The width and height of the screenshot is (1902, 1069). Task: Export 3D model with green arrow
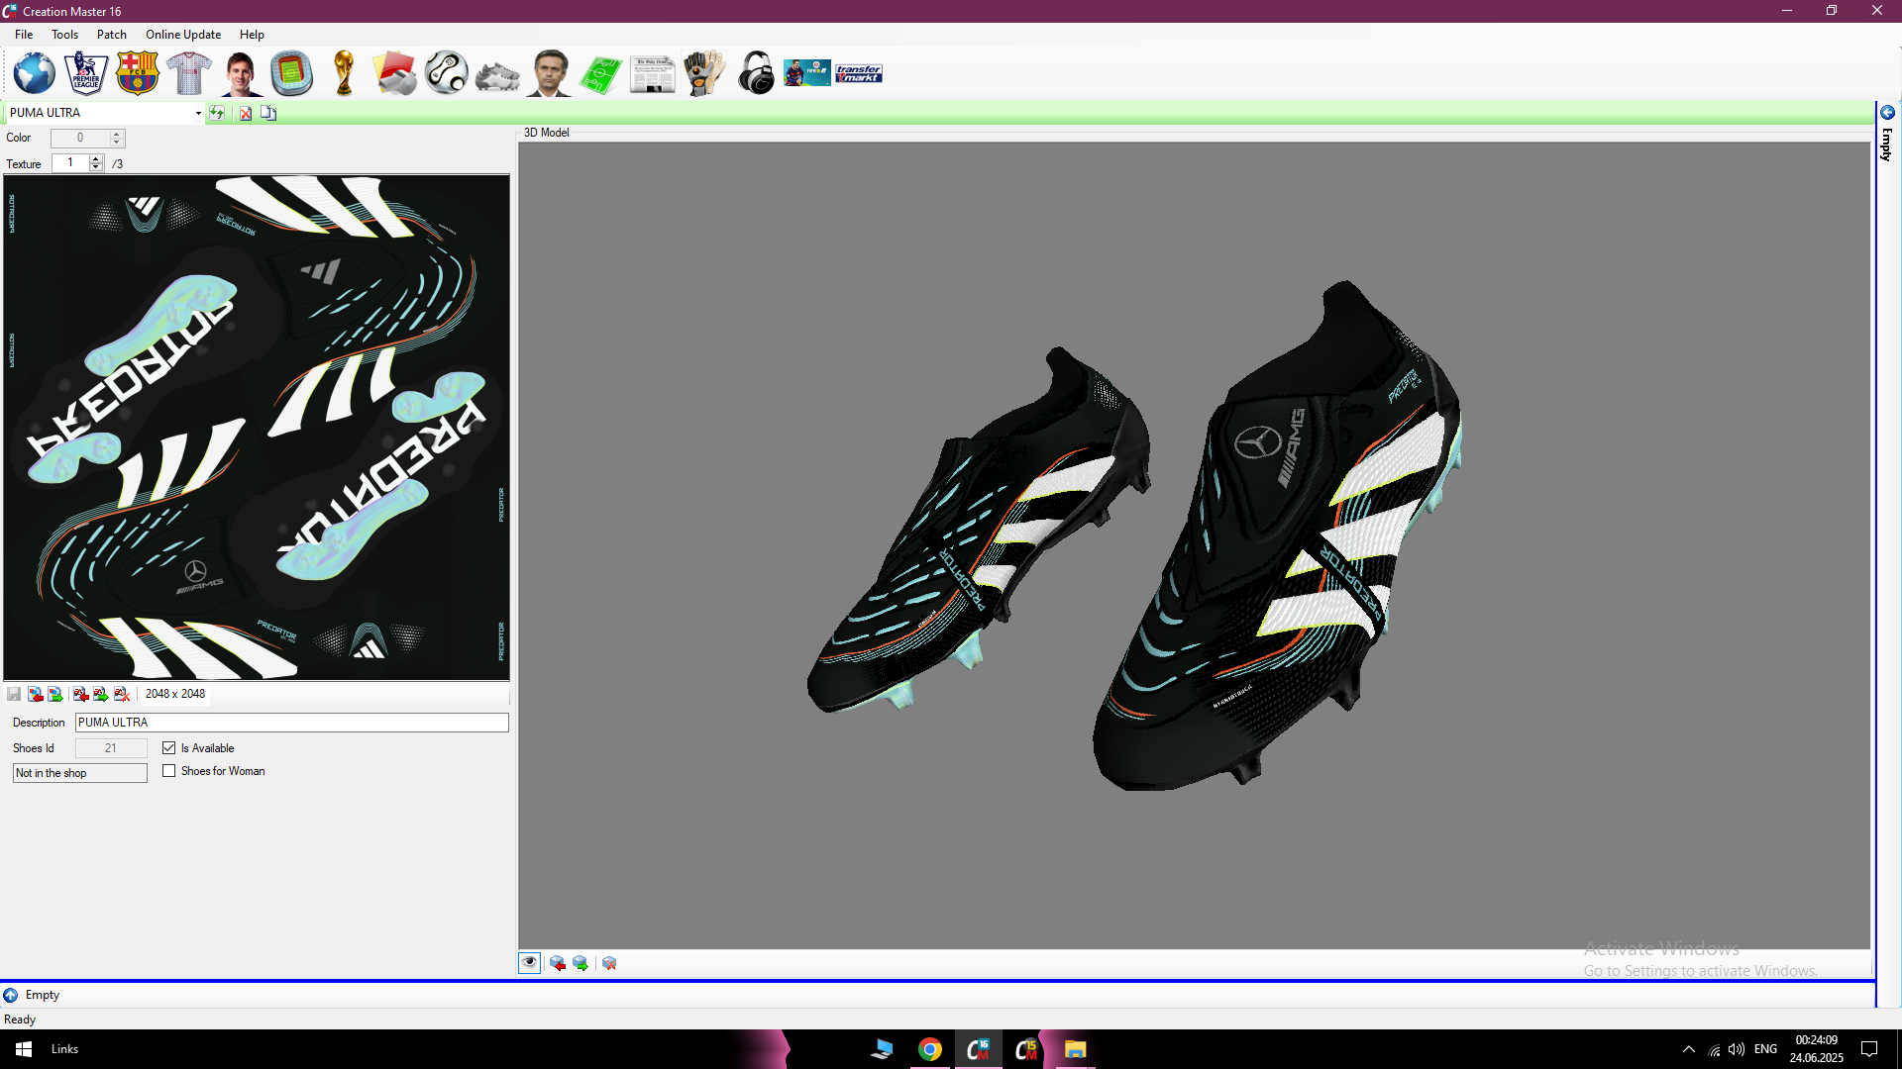(x=581, y=963)
